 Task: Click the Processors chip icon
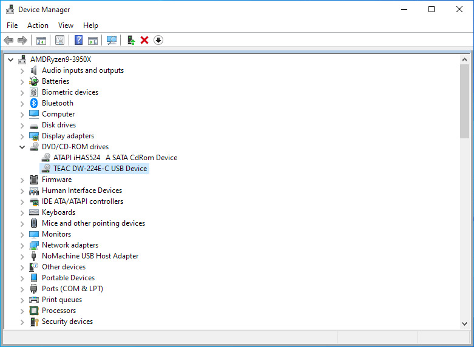pyautogui.click(x=34, y=311)
